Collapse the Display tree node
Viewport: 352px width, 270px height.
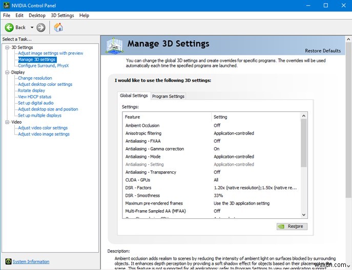click(x=7, y=73)
